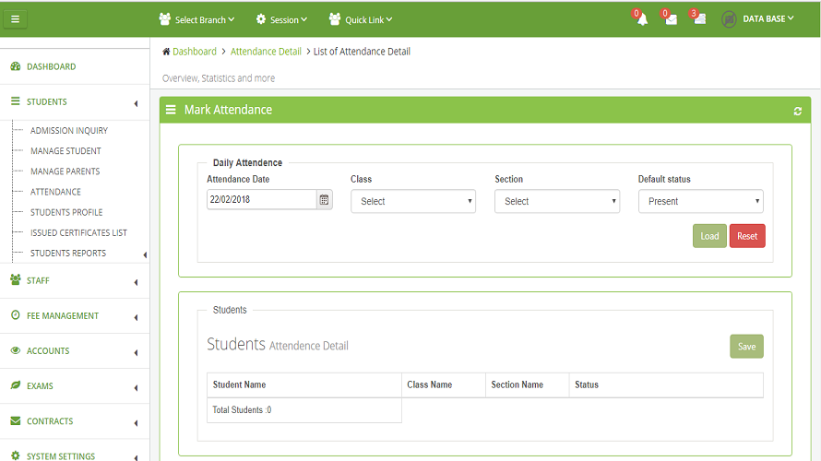The image size is (821, 461).
Task: Click the red Reset button
Action: tap(747, 236)
